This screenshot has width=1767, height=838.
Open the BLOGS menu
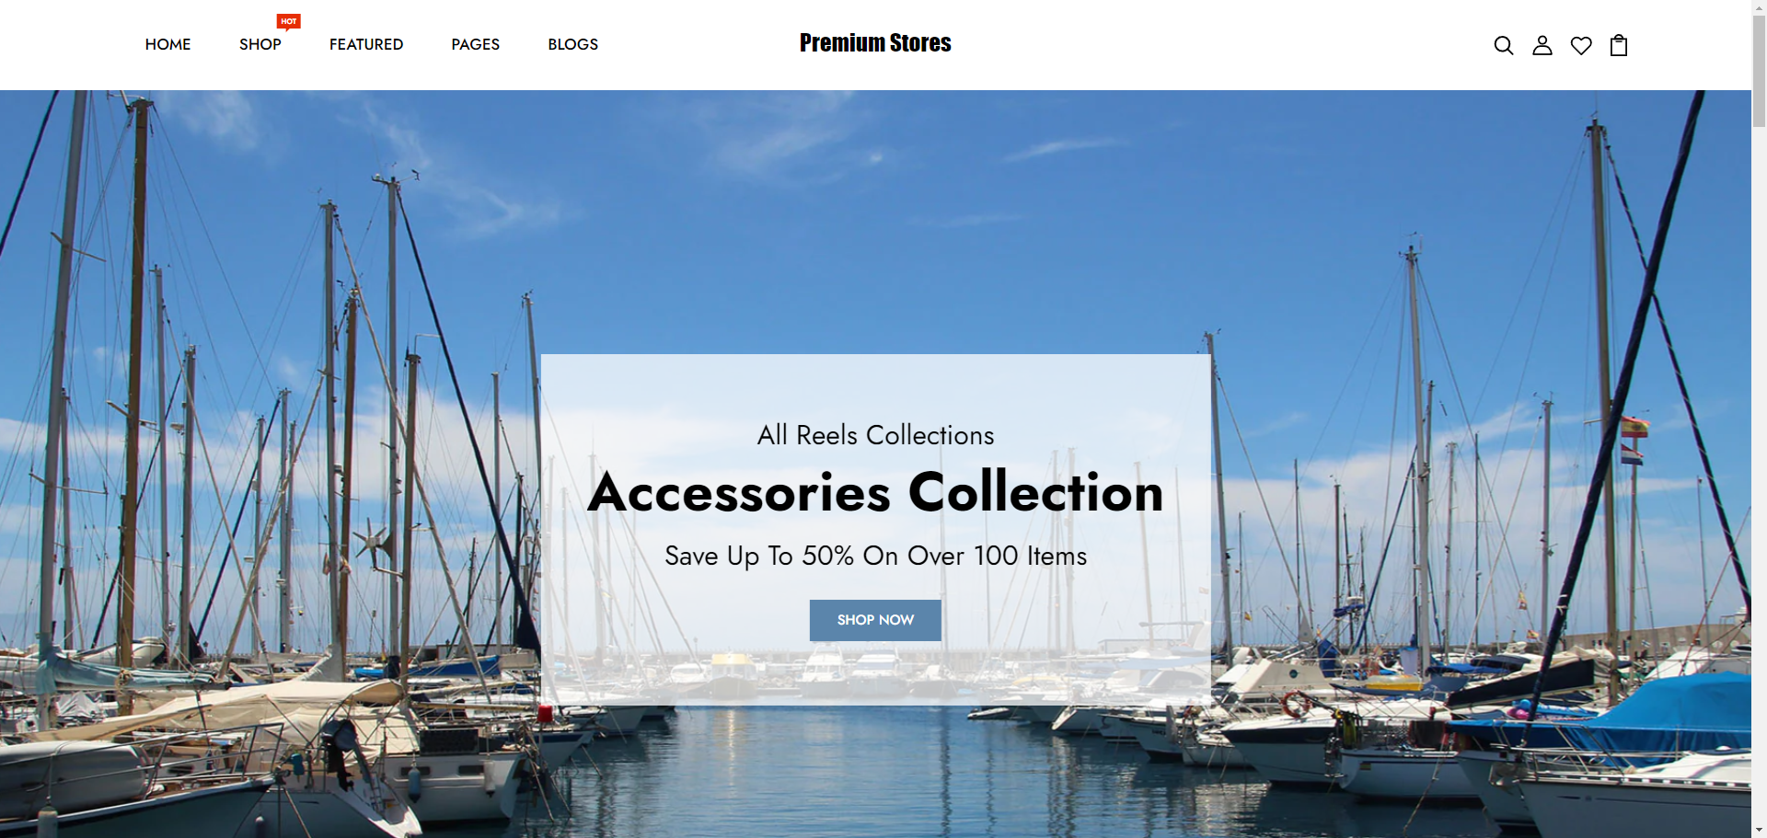coord(572,44)
